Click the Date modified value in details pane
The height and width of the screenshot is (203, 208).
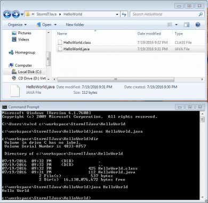click(x=97, y=87)
